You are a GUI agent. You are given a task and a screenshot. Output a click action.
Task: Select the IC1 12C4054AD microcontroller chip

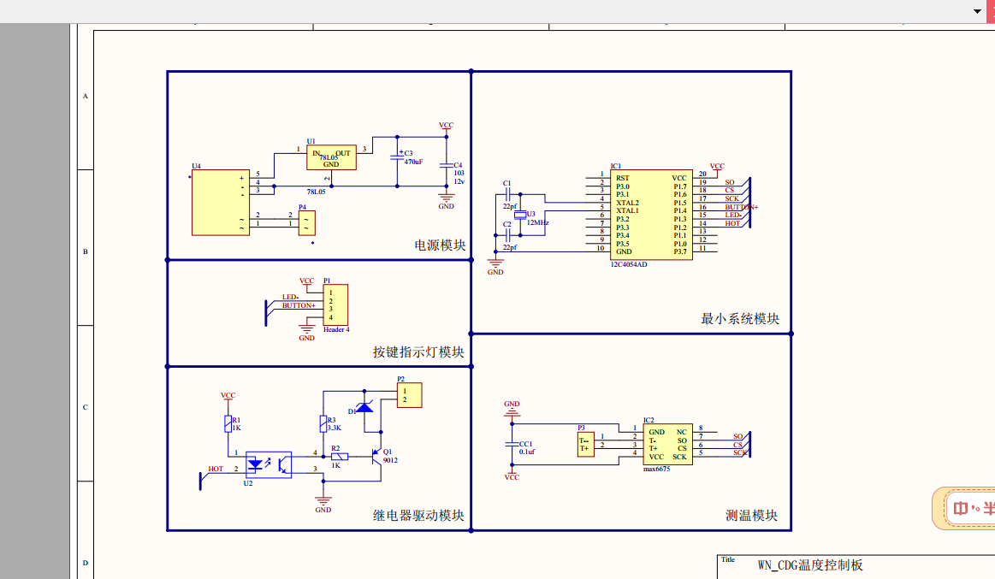651,215
